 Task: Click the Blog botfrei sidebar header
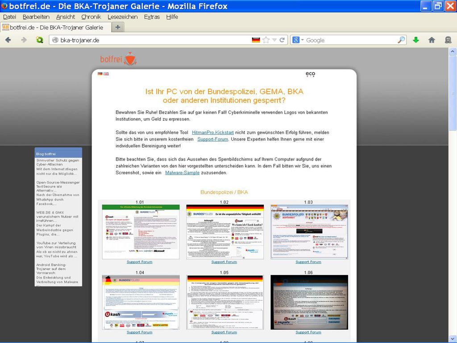[58, 154]
